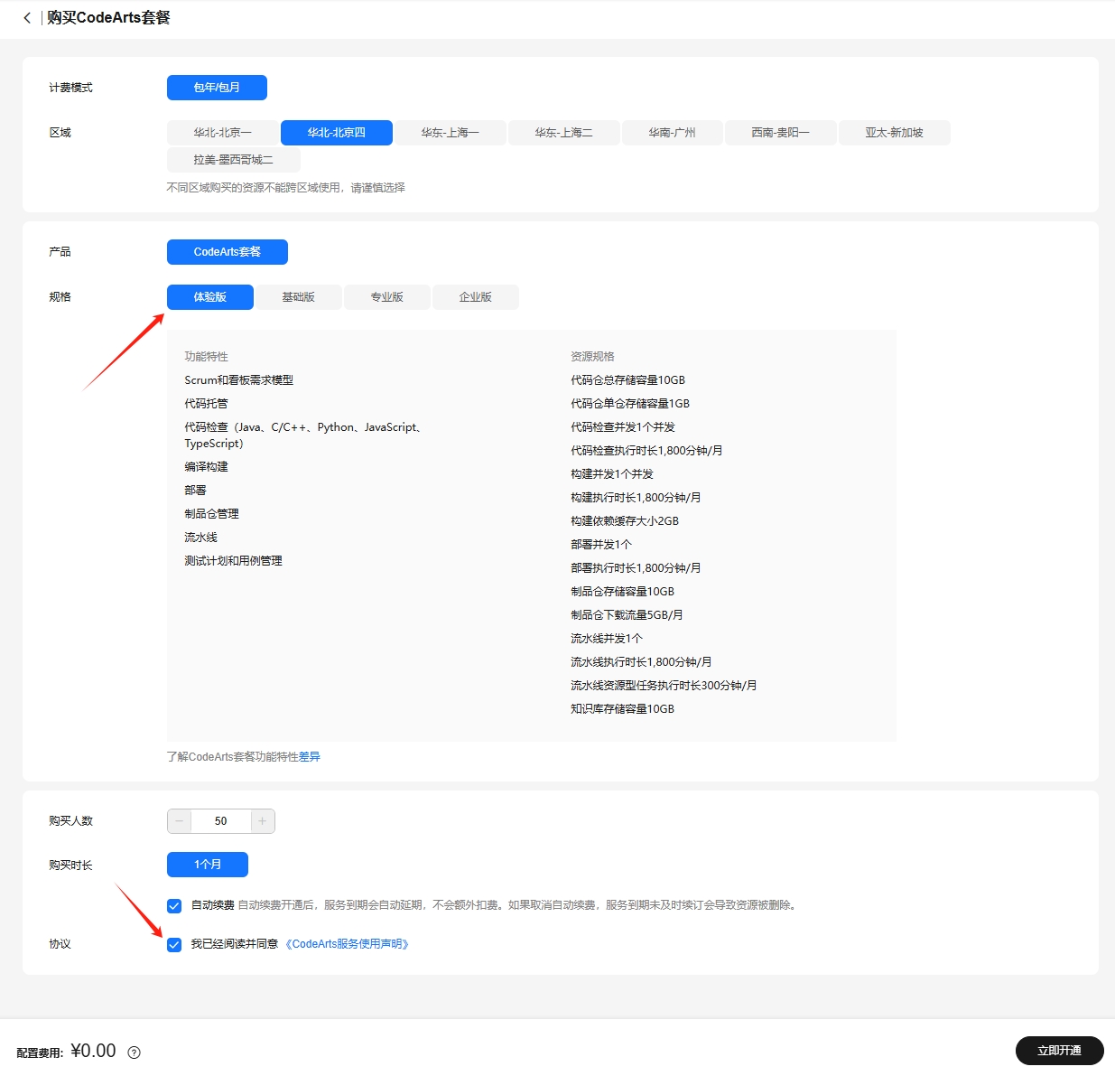1115x1076 pixels.
Task: Select region 华北-北京一
Action: (x=222, y=133)
